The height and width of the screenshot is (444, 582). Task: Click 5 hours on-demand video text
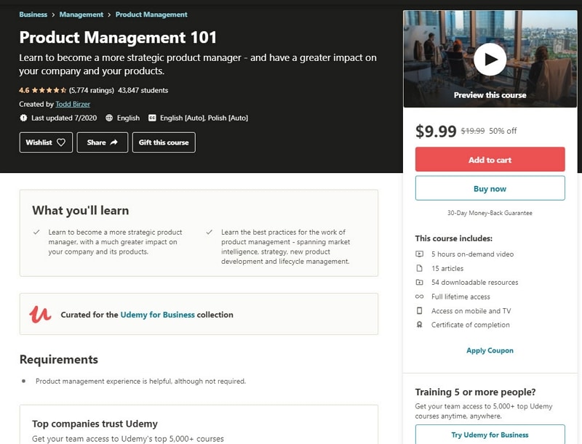tap(472, 254)
